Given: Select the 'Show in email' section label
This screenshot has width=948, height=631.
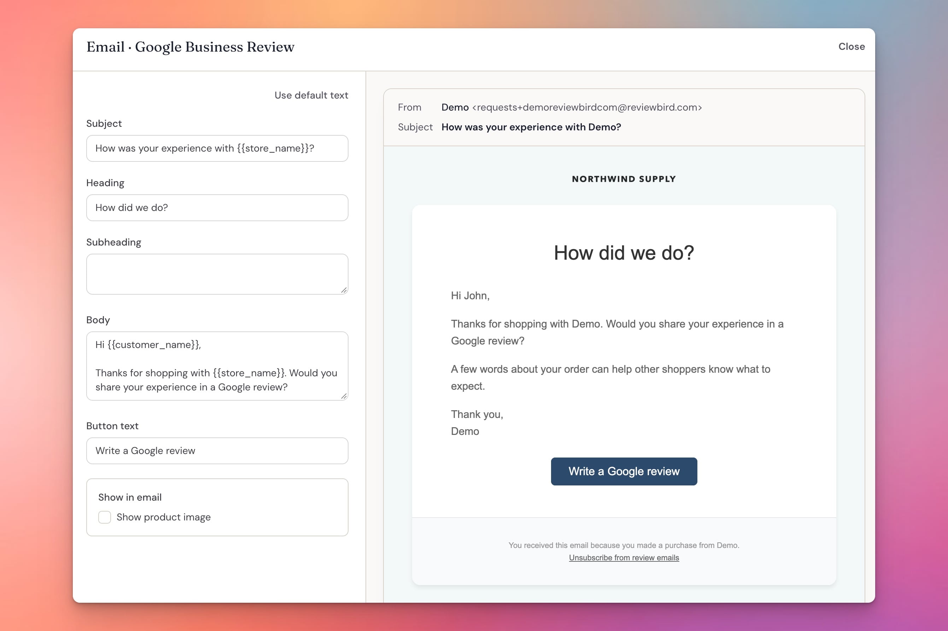Looking at the screenshot, I should 130,497.
